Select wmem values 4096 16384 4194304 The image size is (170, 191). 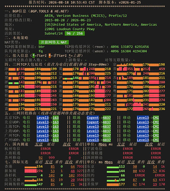click(129, 51)
